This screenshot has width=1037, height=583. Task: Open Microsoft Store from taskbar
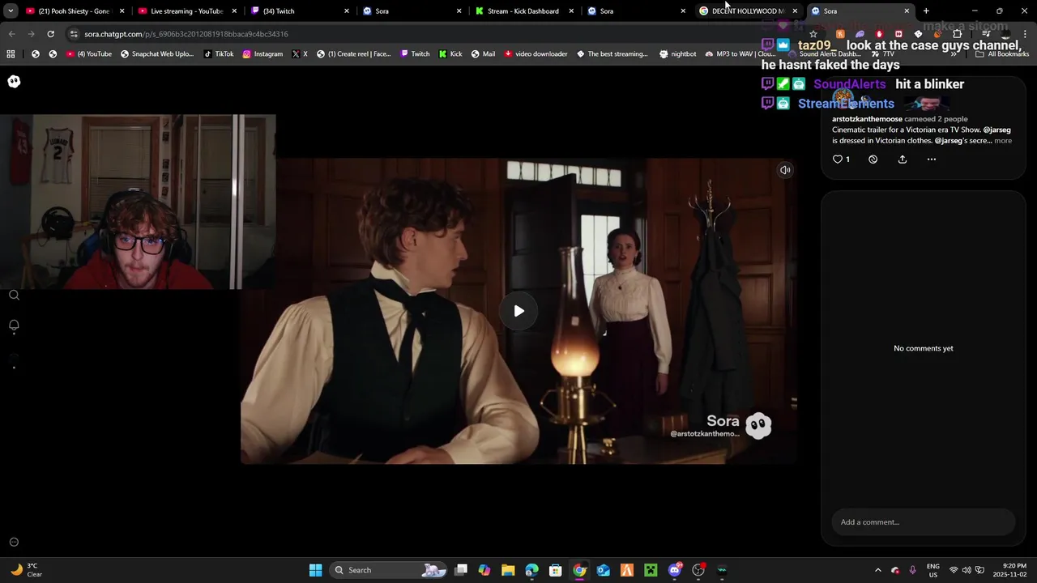[x=556, y=570]
